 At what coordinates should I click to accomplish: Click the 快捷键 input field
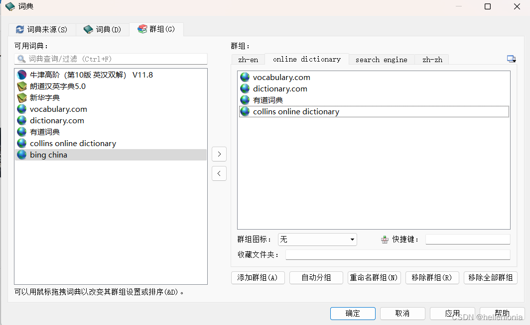[x=468, y=240]
